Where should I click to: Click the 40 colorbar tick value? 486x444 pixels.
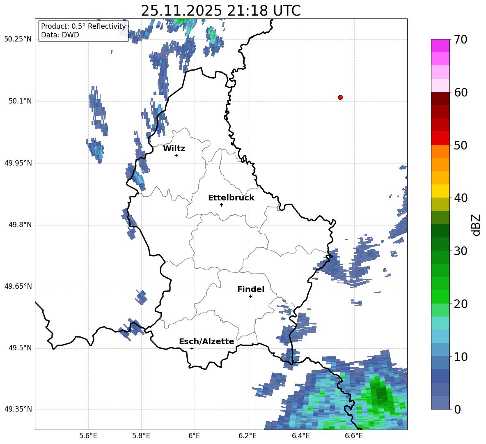click(461, 198)
